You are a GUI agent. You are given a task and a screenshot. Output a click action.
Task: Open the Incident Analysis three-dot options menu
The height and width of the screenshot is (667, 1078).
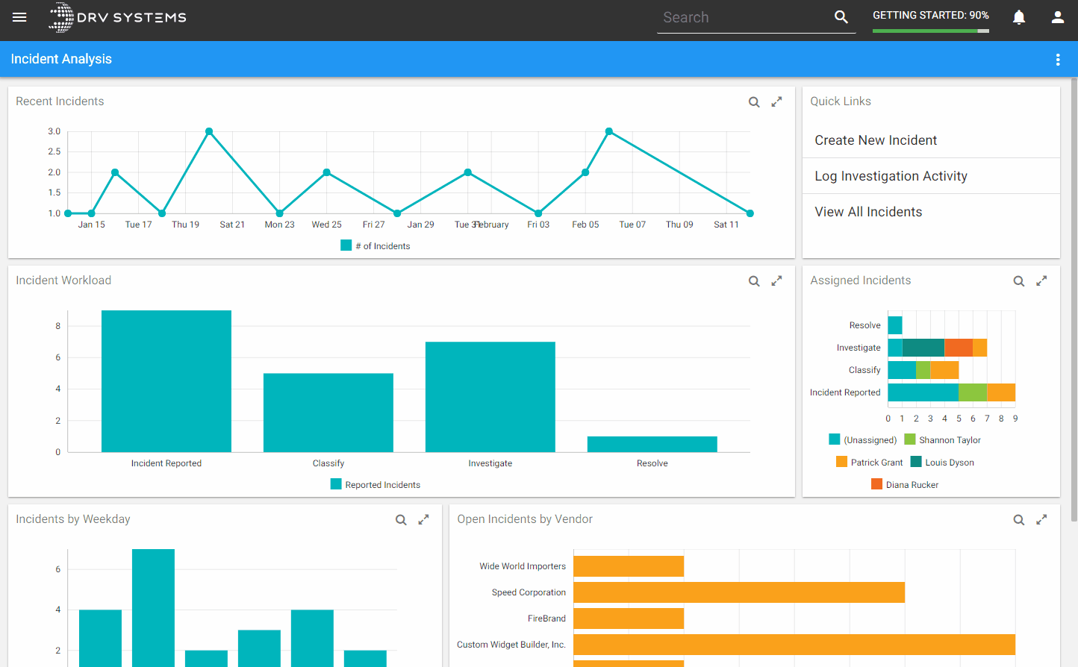click(1058, 60)
